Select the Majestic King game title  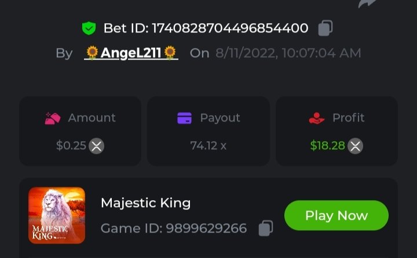(x=146, y=203)
